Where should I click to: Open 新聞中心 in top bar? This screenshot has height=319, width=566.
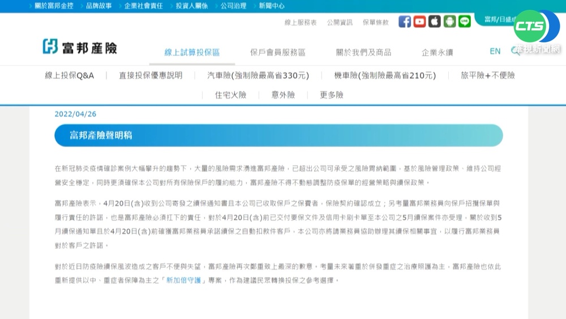coord(272,6)
